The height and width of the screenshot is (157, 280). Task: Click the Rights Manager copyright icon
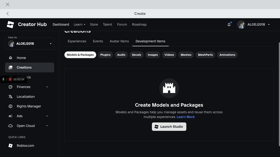10,106
